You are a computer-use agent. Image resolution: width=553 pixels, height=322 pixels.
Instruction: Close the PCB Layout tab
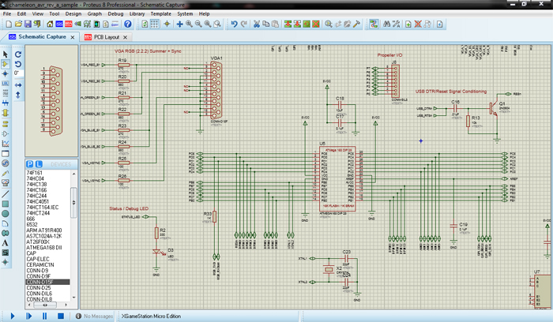tap(125, 37)
